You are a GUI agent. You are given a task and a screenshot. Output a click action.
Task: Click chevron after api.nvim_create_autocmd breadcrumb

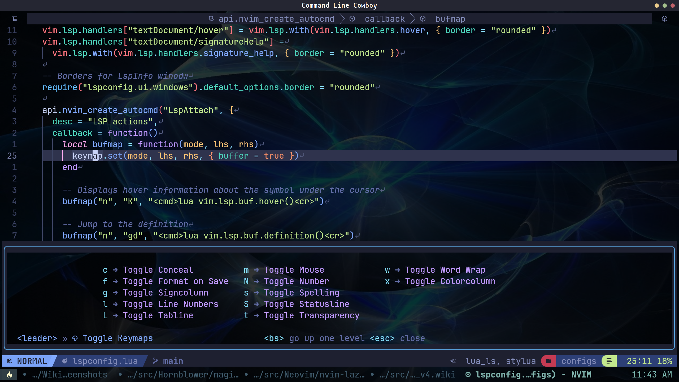(x=342, y=19)
